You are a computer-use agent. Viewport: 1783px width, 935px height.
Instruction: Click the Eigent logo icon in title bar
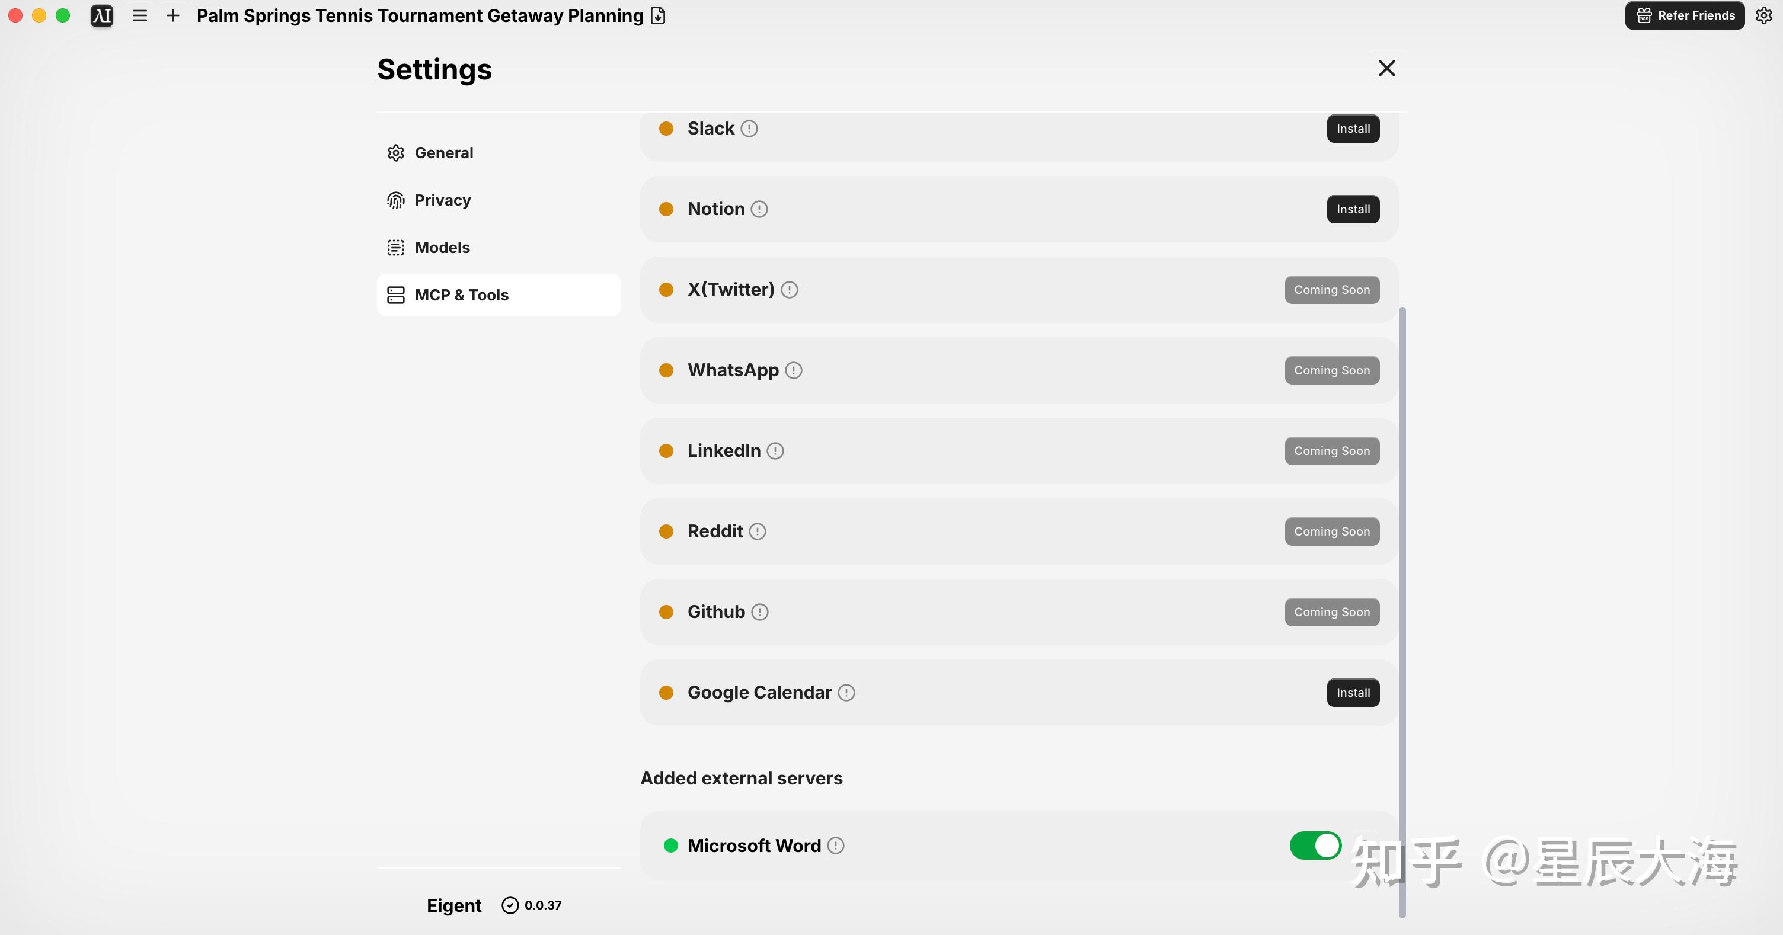pos(102,15)
